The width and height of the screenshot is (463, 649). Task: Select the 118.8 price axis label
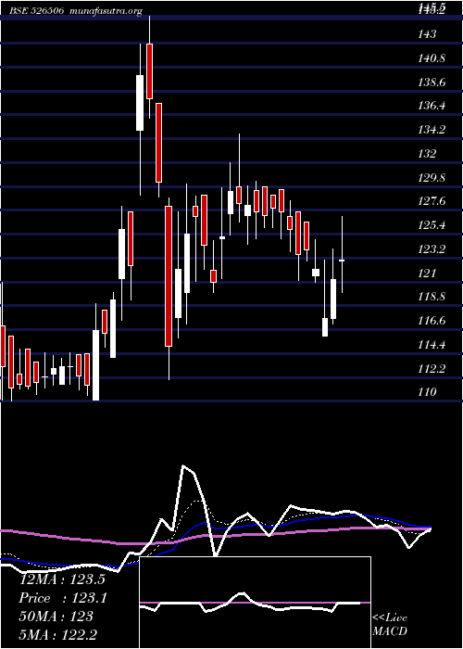[x=432, y=297]
